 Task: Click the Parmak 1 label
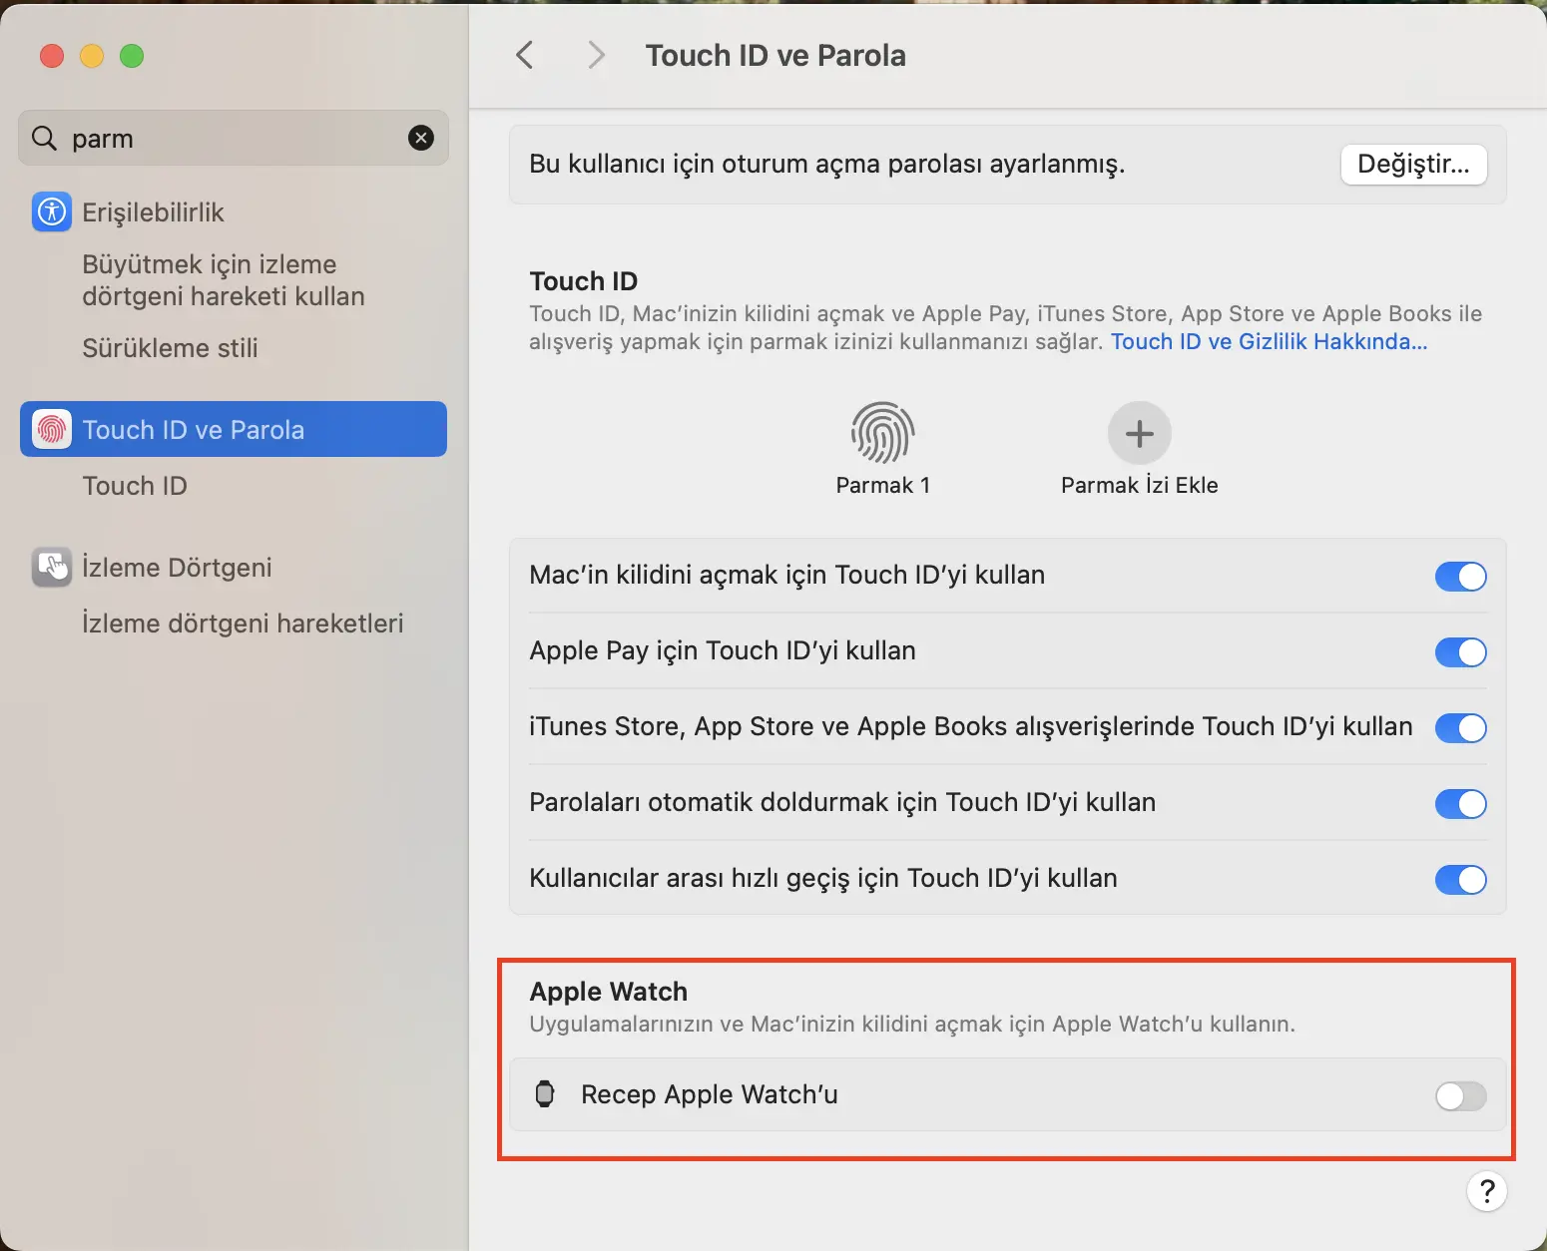tap(882, 485)
